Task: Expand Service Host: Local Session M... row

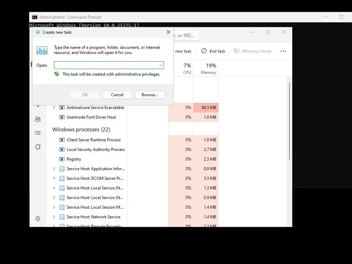Action: click(54, 207)
